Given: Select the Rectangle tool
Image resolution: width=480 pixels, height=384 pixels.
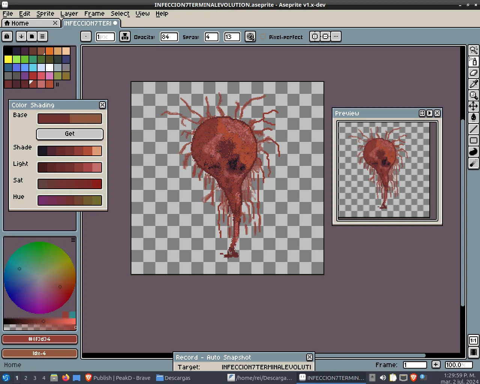Looking at the screenshot, I should (x=474, y=140).
